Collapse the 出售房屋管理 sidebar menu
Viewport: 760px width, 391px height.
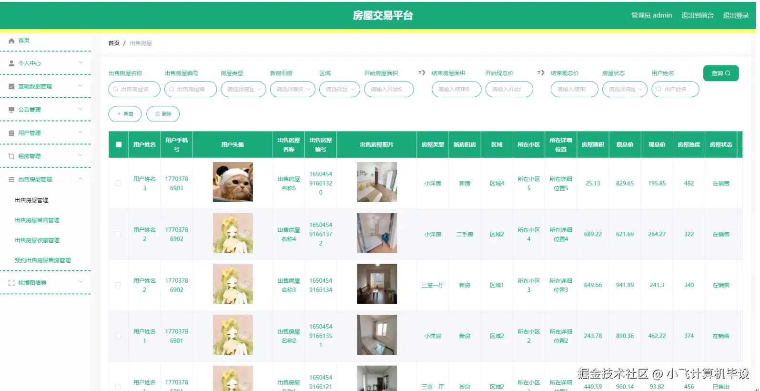click(46, 179)
